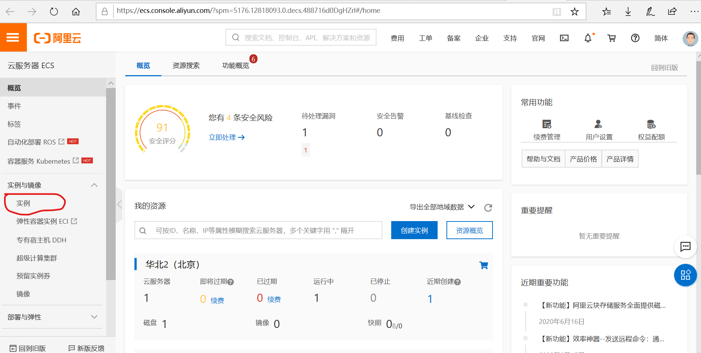Select 事件 in sidebar
Screen dimensions: 701x353
coord(14,106)
